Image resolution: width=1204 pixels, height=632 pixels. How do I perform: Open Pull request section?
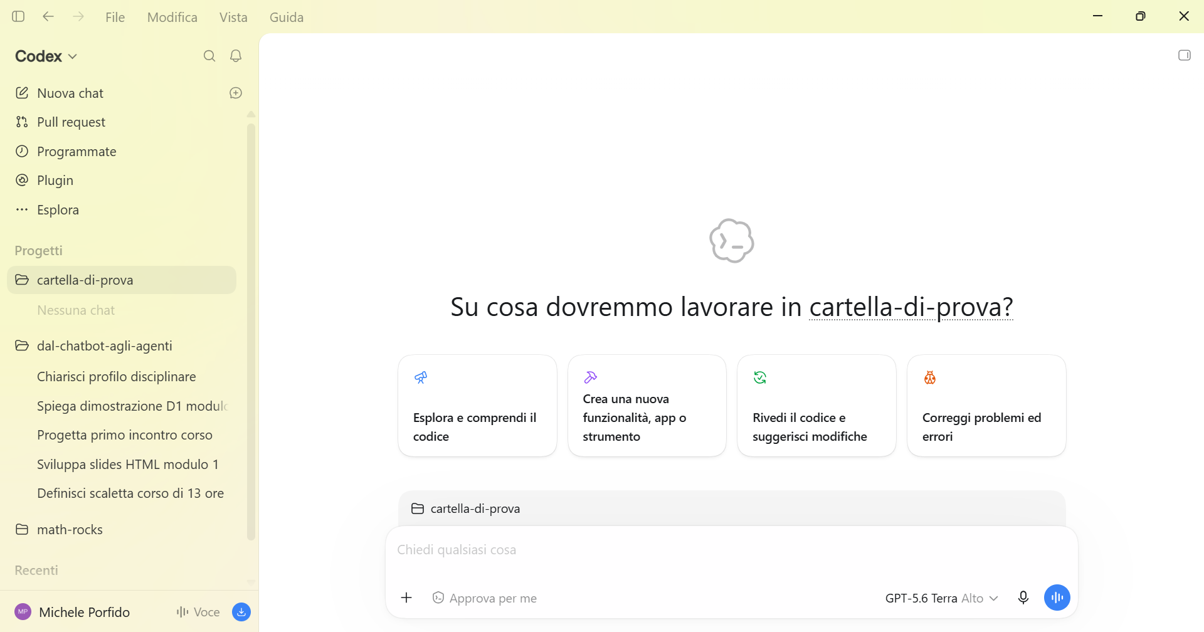[x=122, y=122]
